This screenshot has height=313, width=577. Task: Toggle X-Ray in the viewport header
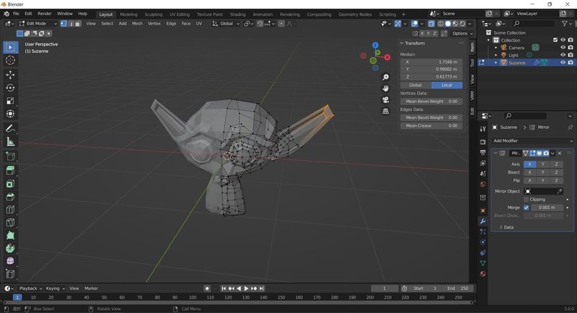(431, 24)
